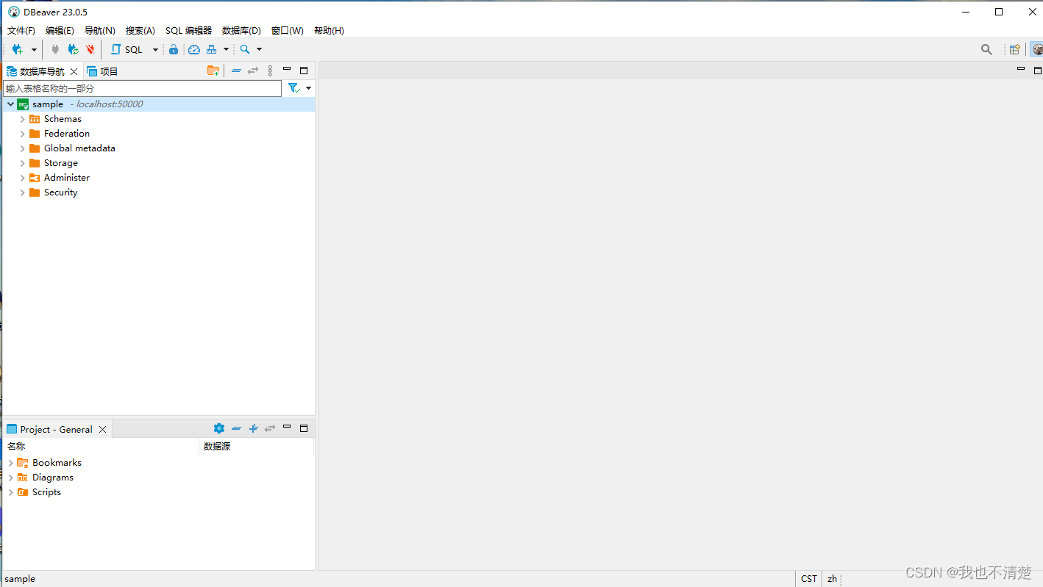Image resolution: width=1043 pixels, height=587 pixels.
Task: Click the grey global search icon at top right
Action: click(x=986, y=49)
